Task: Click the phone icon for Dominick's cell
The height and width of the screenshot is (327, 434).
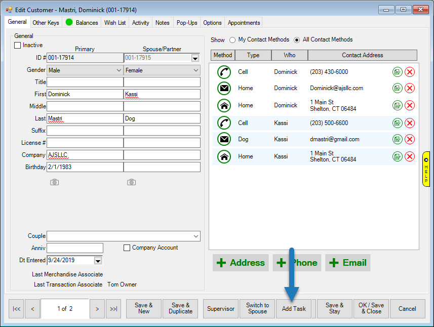Action: point(224,72)
